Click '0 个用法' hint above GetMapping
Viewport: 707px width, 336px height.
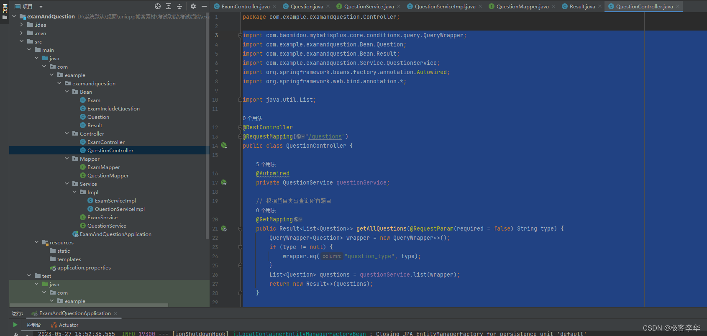click(x=266, y=210)
